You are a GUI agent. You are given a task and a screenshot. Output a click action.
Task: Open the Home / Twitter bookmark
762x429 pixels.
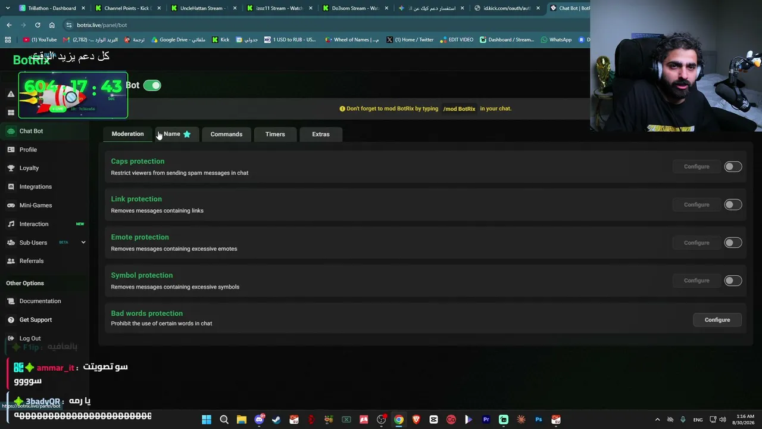point(410,40)
